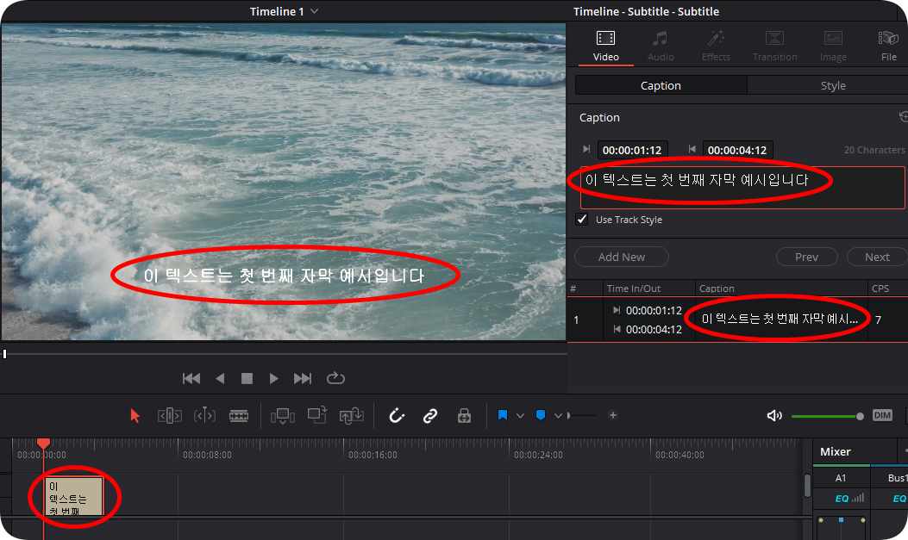This screenshot has height=540, width=908.
Task: Uncheck the Use Track Style checkbox
Action: click(x=582, y=219)
